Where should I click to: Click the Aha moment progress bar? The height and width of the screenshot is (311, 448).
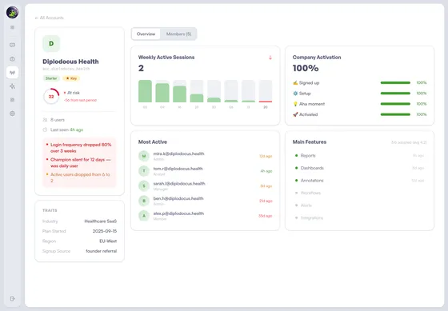[x=395, y=104]
